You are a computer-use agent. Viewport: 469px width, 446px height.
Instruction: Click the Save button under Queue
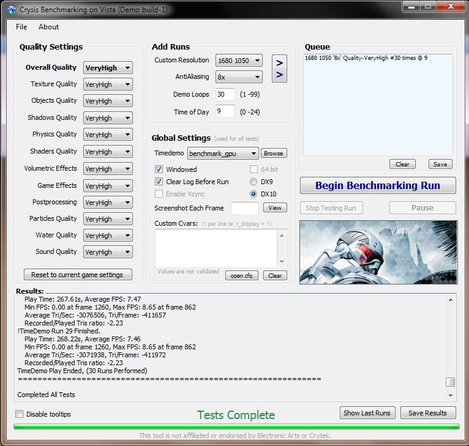click(x=440, y=164)
